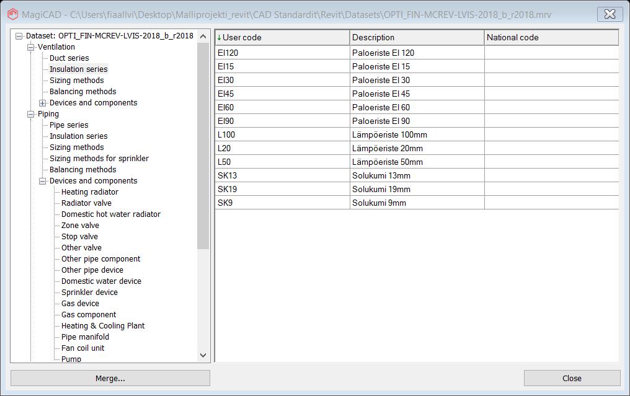
Task: Select Insulation series under Piping
Action: (78, 136)
